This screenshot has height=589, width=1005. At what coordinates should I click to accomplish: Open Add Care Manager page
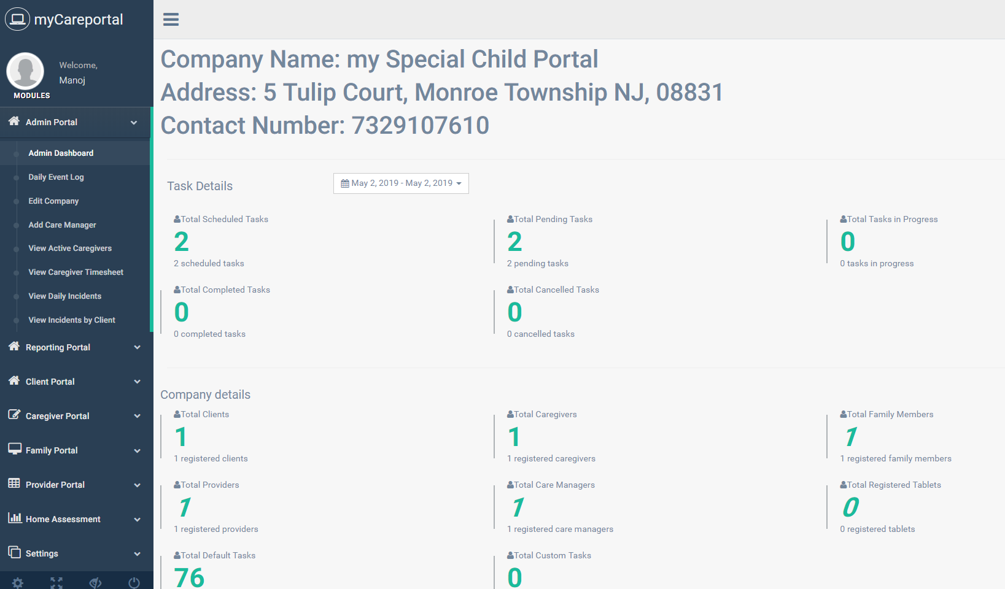point(62,225)
